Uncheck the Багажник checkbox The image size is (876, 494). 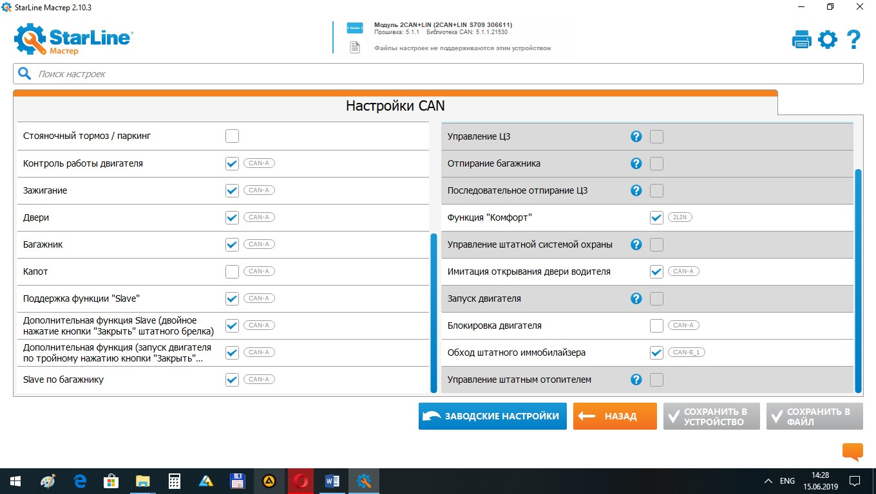pyautogui.click(x=233, y=244)
